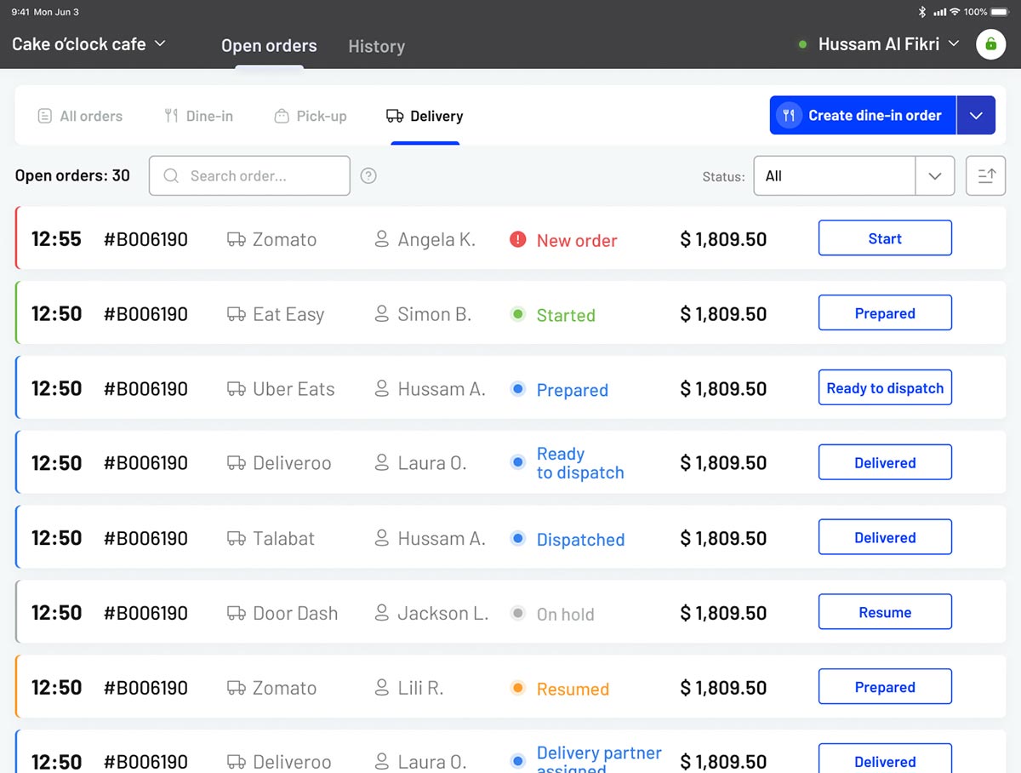Click the orange Resumed status dot
Viewport: 1021px width, 773px height.
pos(517,689)
